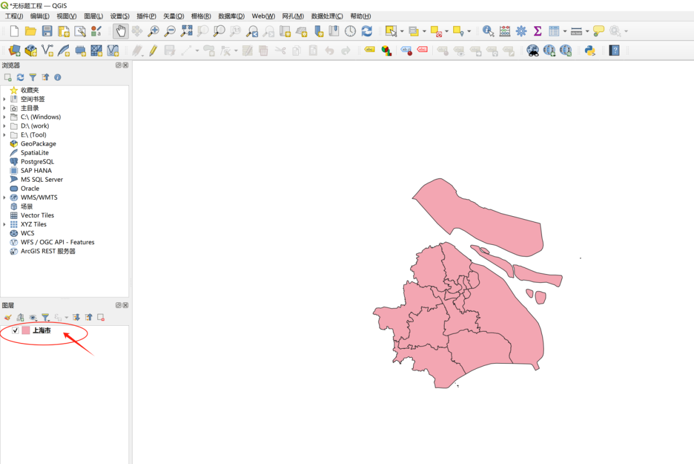Image resolution: width=694 pixels, height=464 pixels.
Task: Open the MetaSearch catalog client icon
Action: (x=533, y=50)
